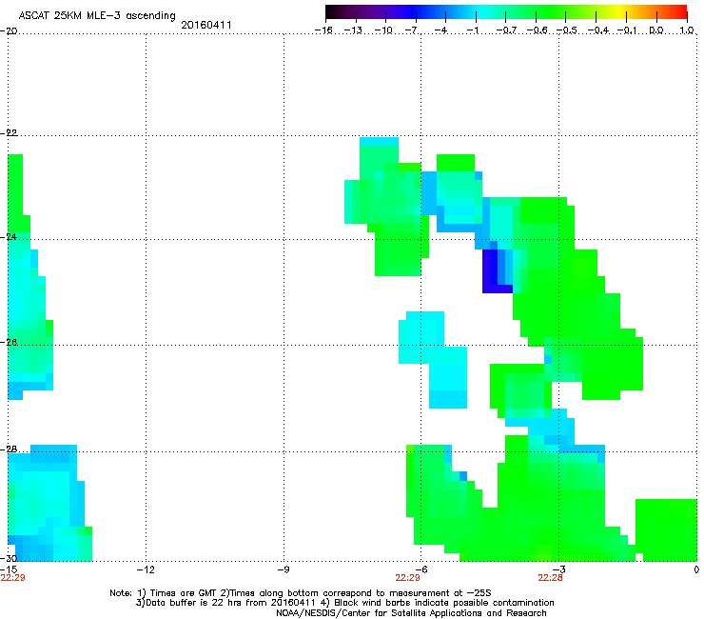Click the red time label "22:28"
Screen dimensions: 704x619
point(550,578)
